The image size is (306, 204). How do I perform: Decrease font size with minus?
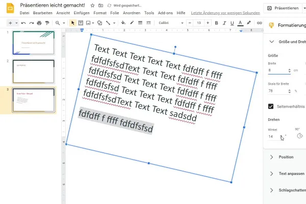point(190,23)
